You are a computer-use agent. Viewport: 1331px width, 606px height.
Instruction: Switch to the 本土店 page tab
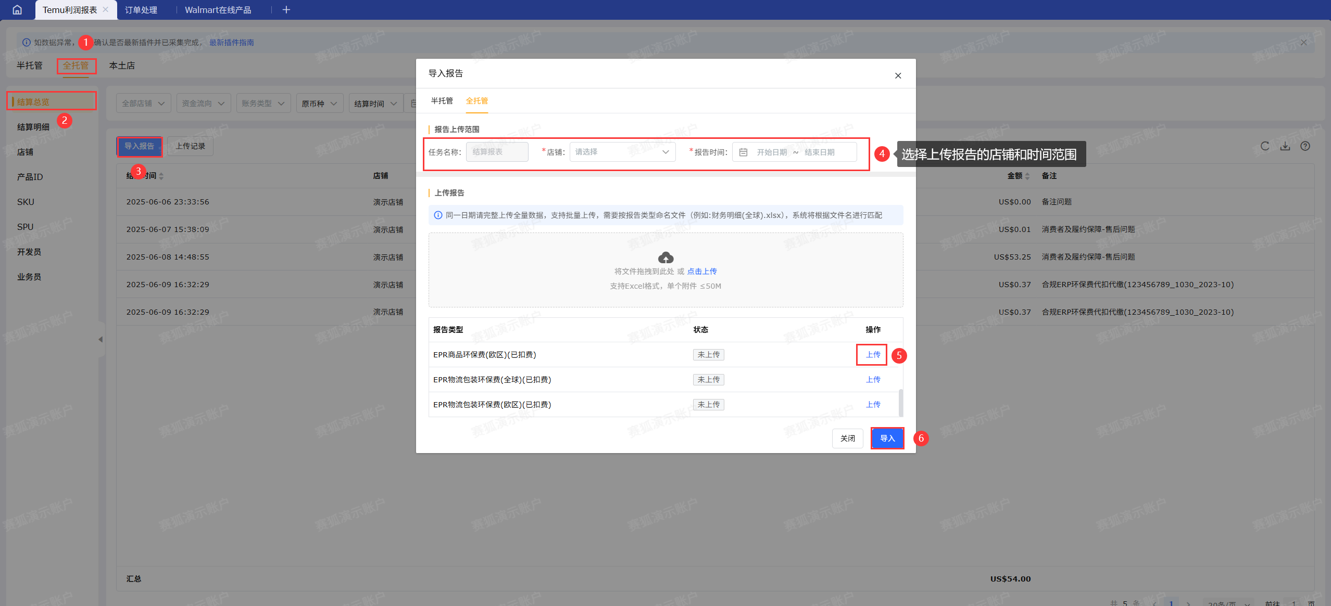[x=122, y=66]
